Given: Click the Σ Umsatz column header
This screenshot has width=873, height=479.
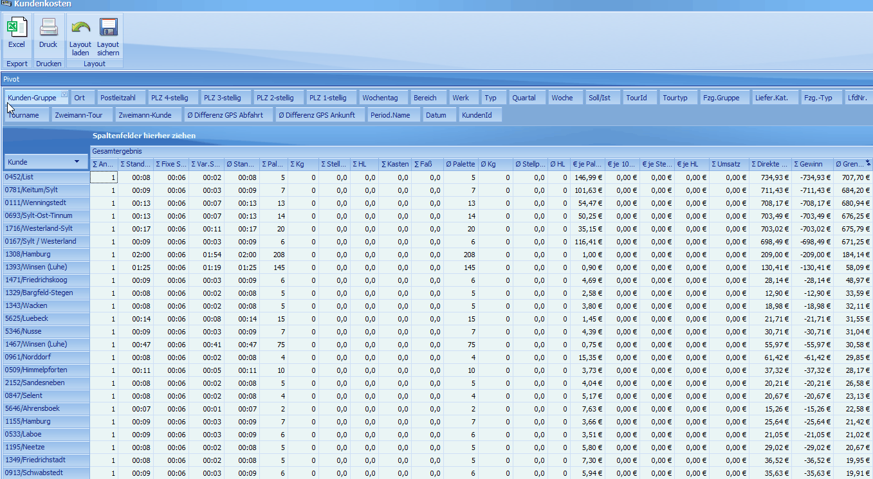Looking at the screenshot, I should [x=729, y=164].
